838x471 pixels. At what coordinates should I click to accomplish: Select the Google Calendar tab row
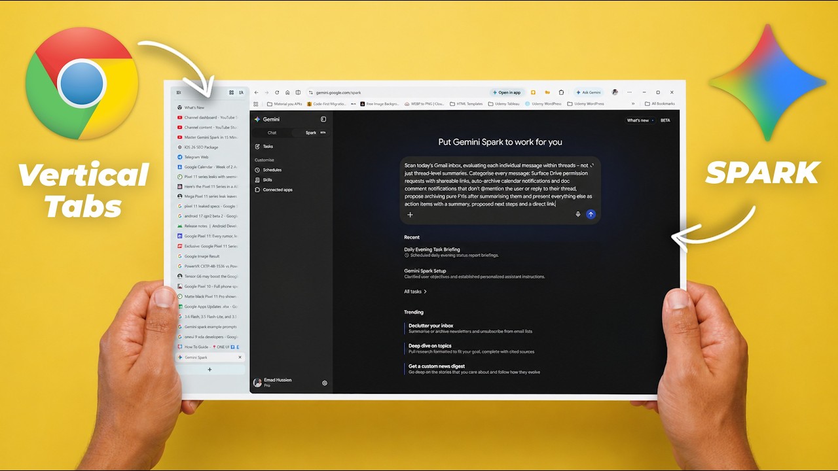click(209, 167)
